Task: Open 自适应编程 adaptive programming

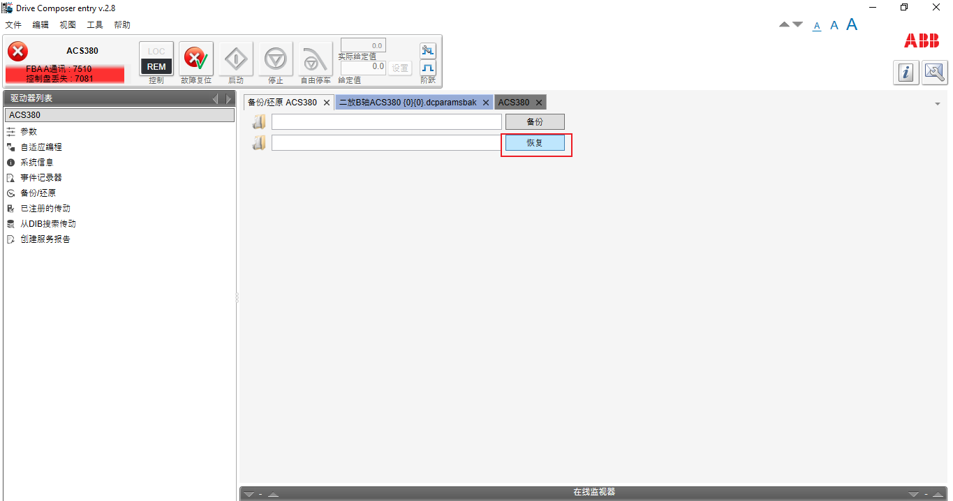Action: pos(40,147)
